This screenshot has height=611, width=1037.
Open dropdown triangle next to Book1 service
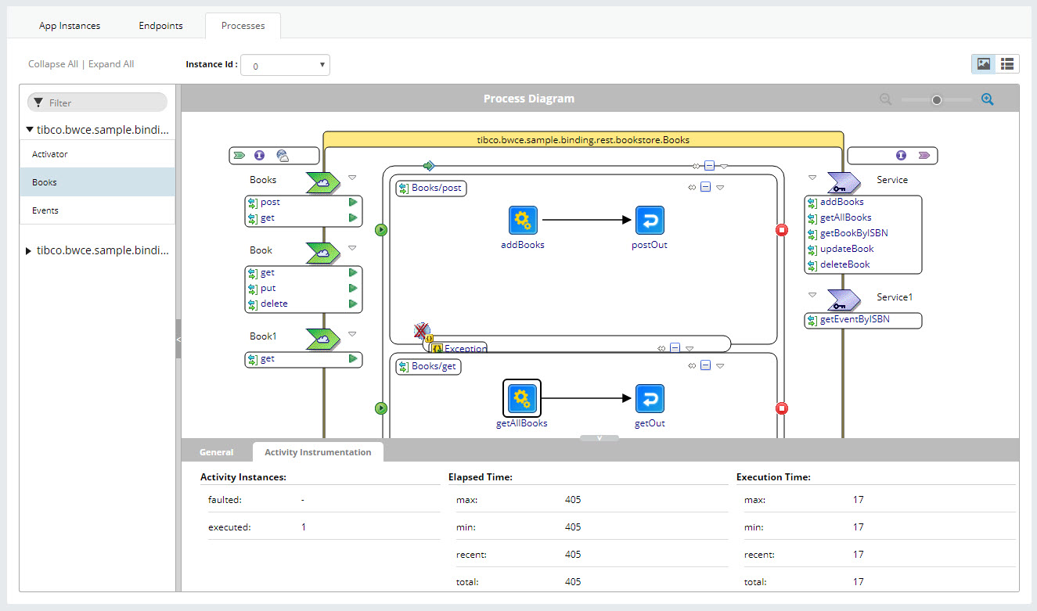point(352,334)
